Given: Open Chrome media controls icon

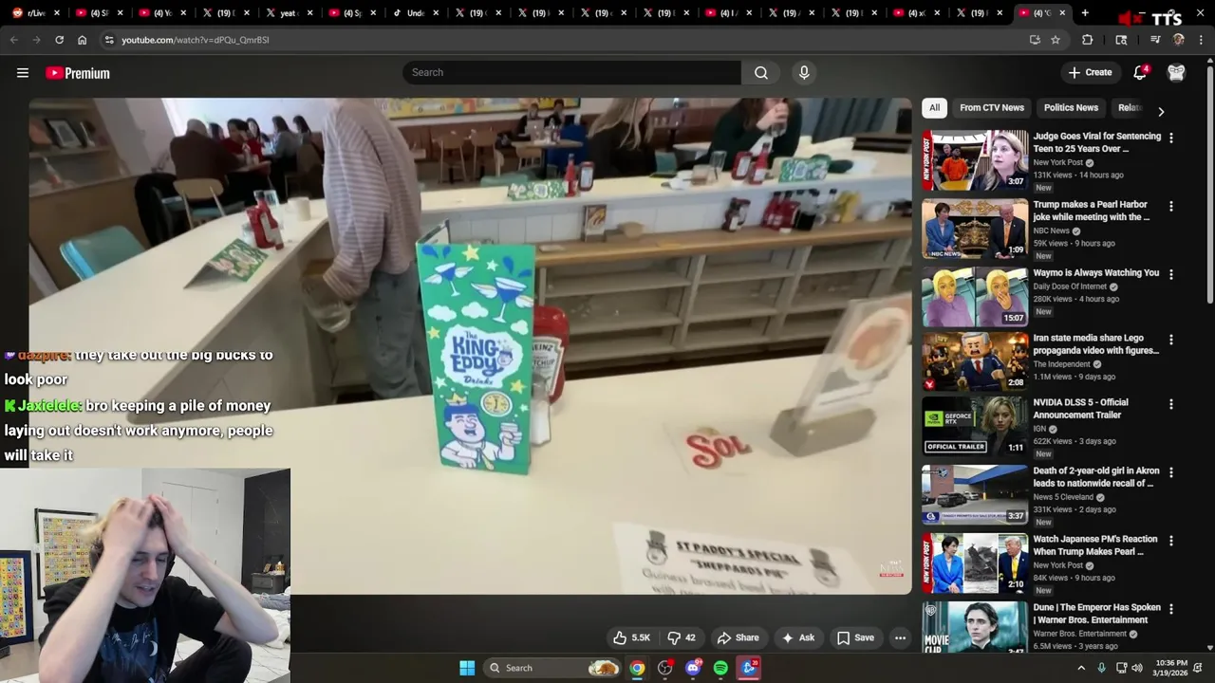Looking at the screenshot, I should point(1155,40).
